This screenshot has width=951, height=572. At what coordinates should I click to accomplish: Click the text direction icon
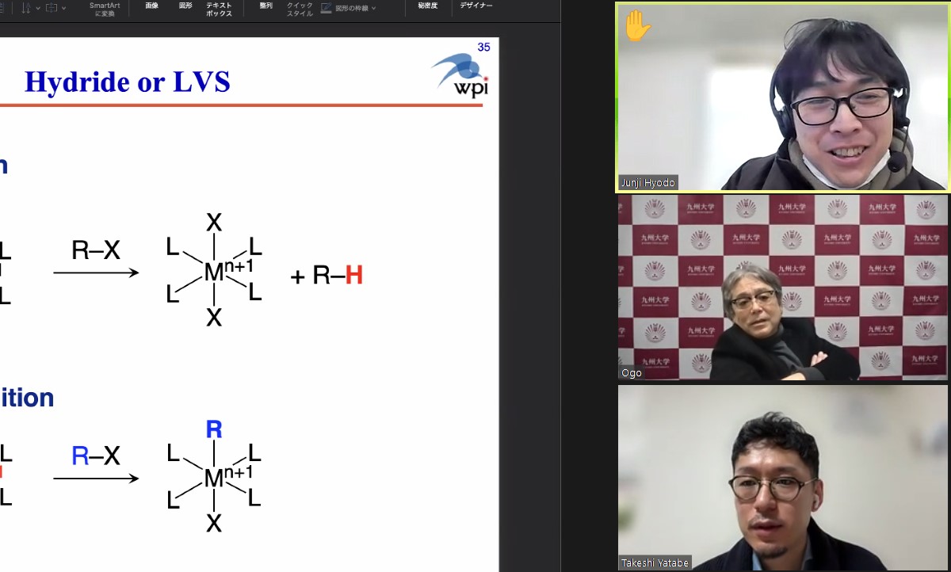(x=26, y=8)
